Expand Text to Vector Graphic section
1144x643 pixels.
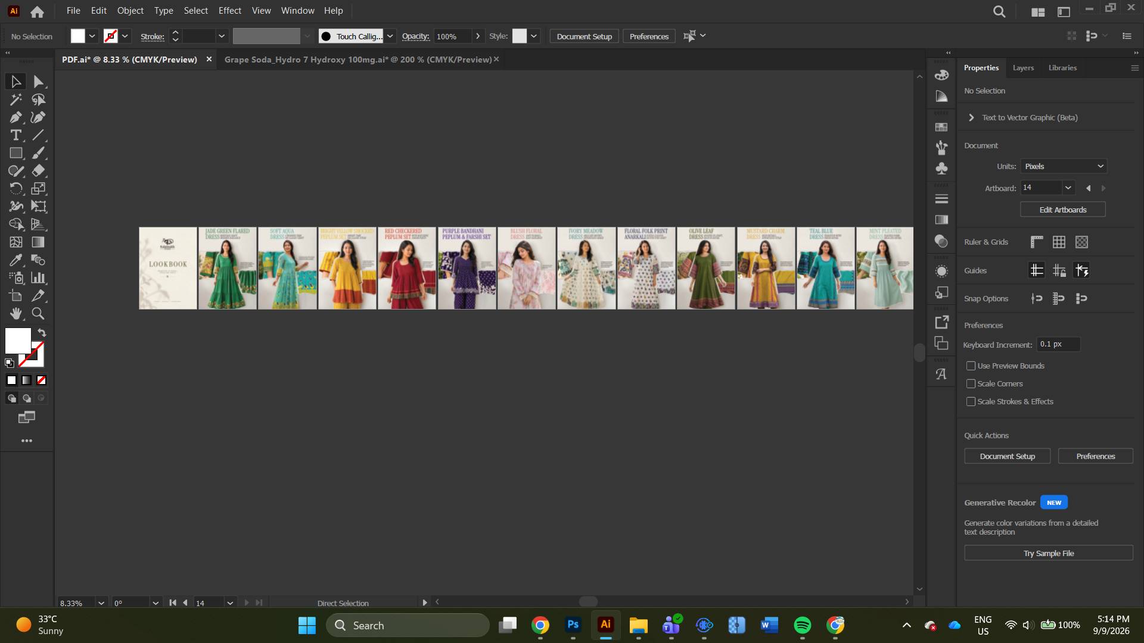971,117
